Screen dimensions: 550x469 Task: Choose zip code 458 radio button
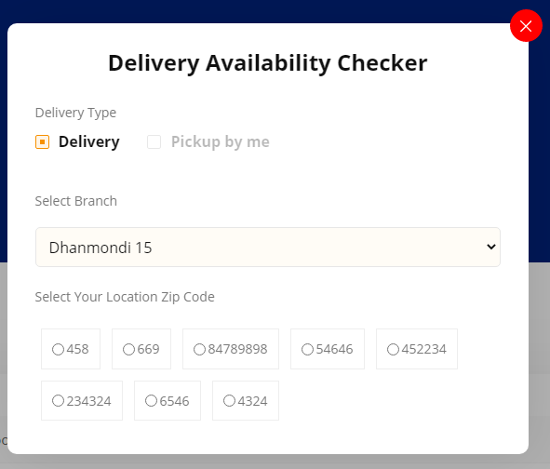pyautogui.click(x=58, y=349)
